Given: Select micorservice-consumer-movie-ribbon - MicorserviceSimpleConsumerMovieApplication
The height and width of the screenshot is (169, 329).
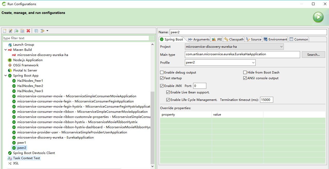Looking at the screenshot, I should [82, 112].
